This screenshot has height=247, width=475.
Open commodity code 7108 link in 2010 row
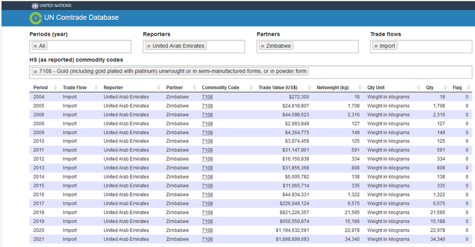[x=207, y=141]
